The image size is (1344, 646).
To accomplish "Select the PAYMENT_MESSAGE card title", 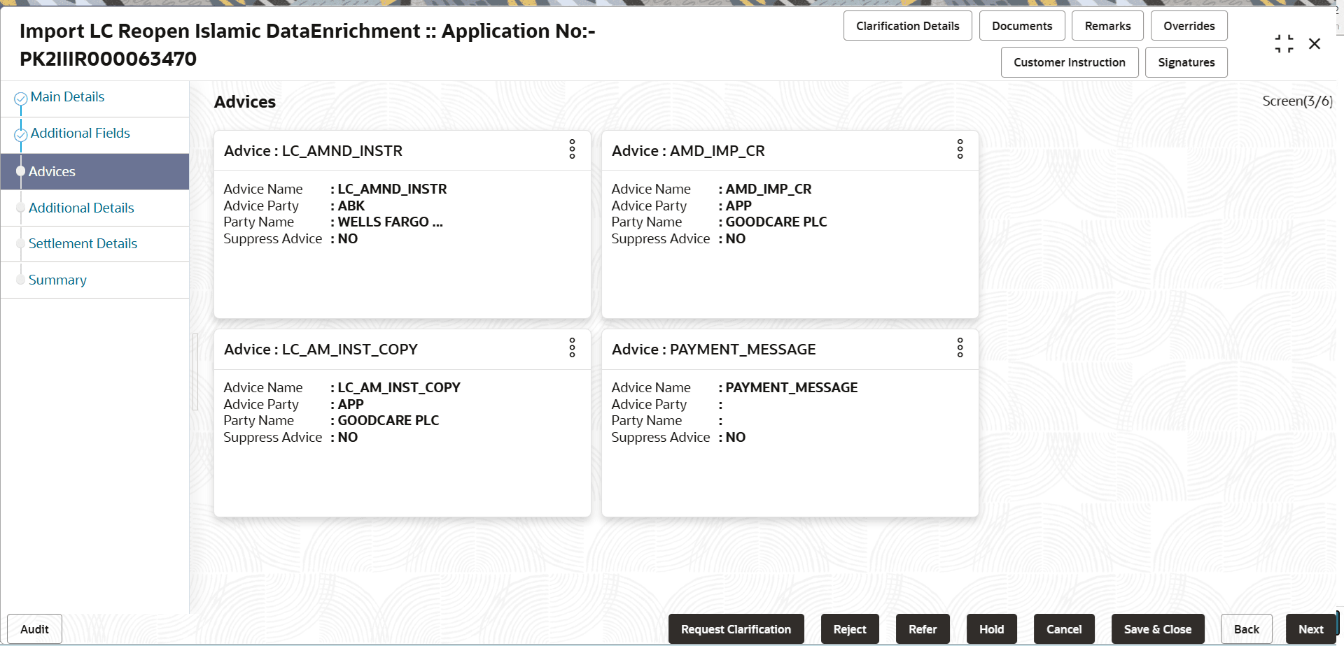I will point(714,350).
